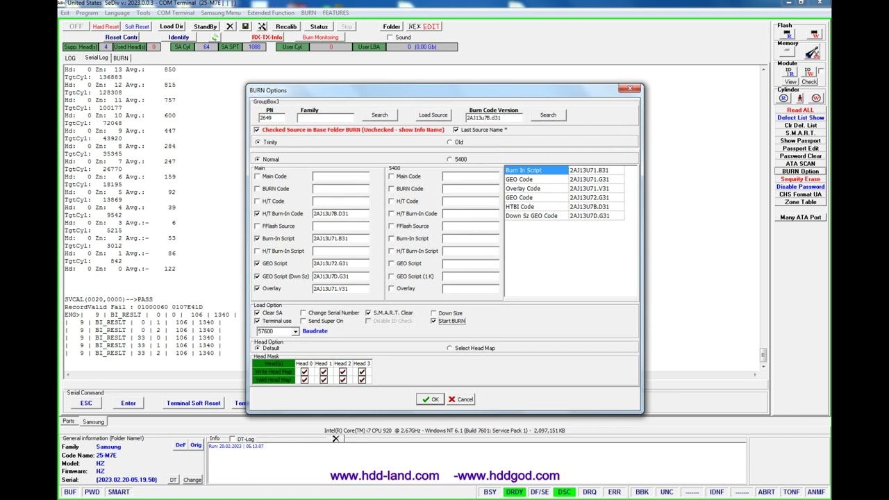This screenshot has height=500, width=889.
Task: Click the red Cylinder middle icon
Action: coord(800,99)
